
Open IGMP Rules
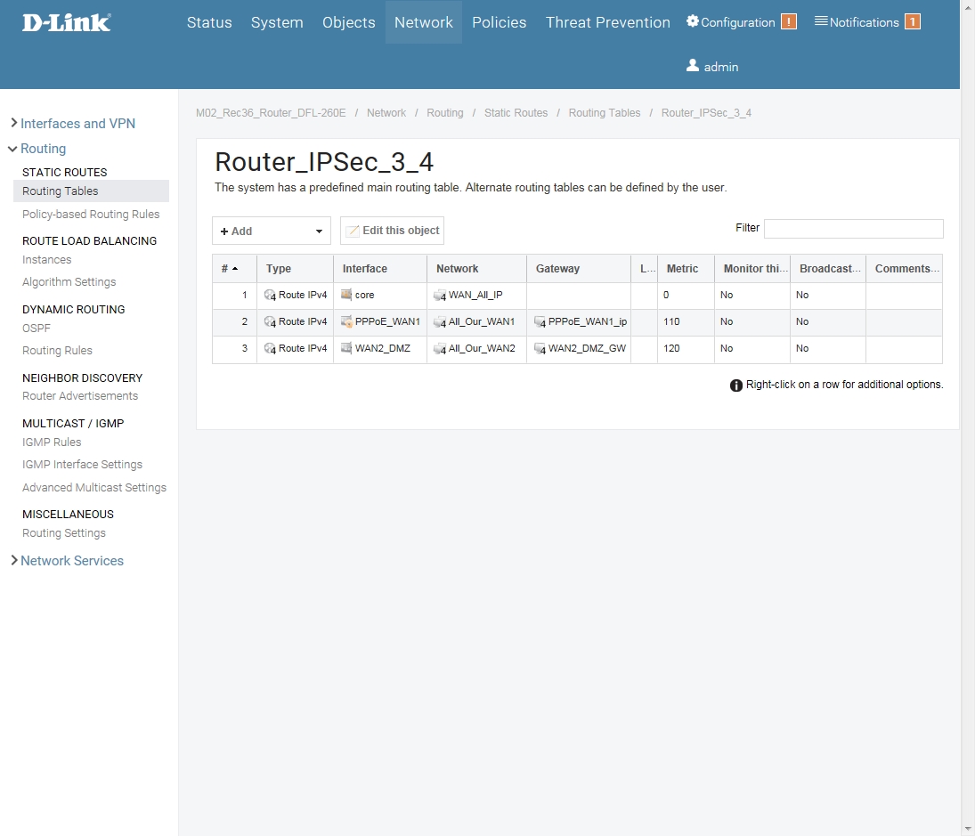click(x=52, y=442)
